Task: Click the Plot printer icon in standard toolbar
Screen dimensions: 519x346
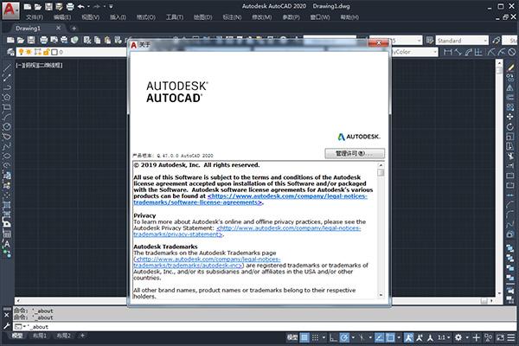Action: [x=44, y=40]
